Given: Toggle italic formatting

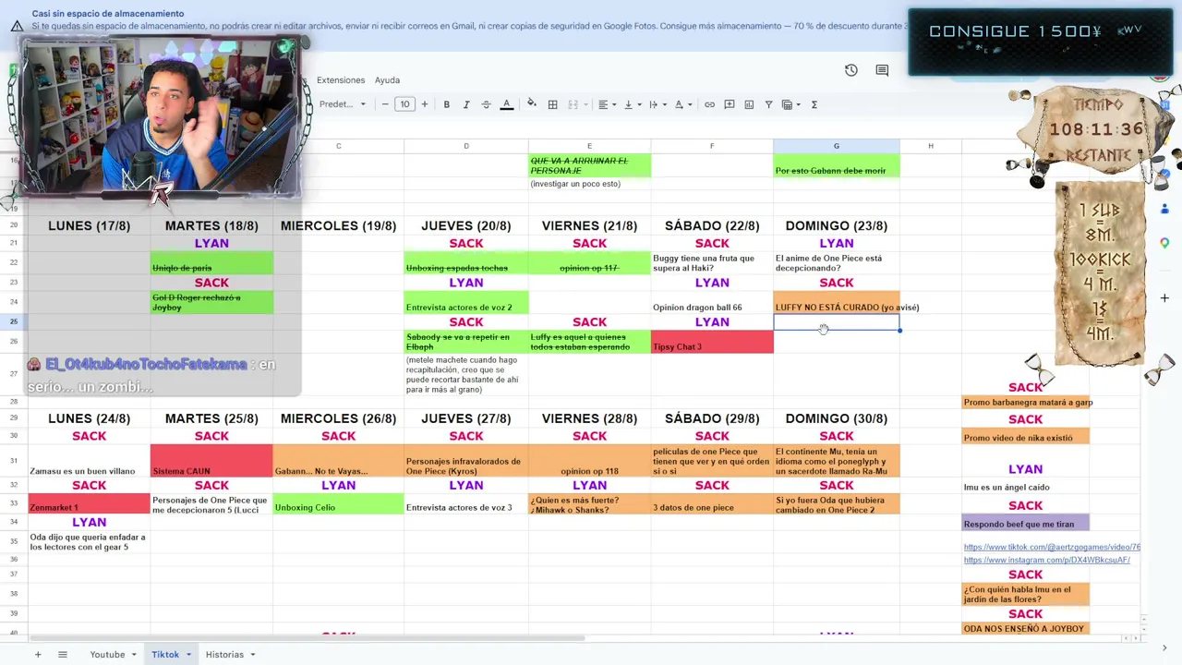Looking at the screenshot, I should coord(466,104).
